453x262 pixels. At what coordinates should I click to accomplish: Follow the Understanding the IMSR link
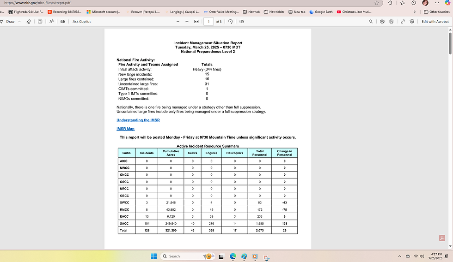click(x=138, y=120)
